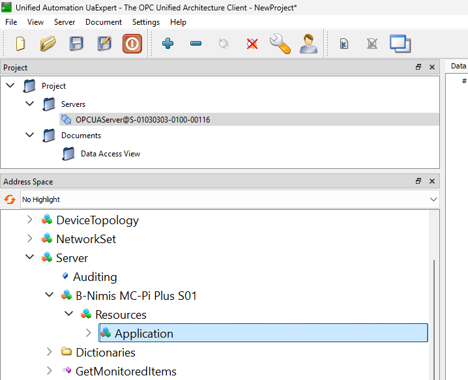The width and height of the screenshot is (468, 380).
Task: Open the Settings menu
Action: pos(146,22)
